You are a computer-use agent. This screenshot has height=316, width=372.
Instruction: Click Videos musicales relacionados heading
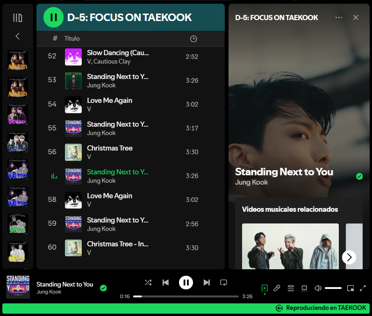pyautogui.click(x=290, y=209)
